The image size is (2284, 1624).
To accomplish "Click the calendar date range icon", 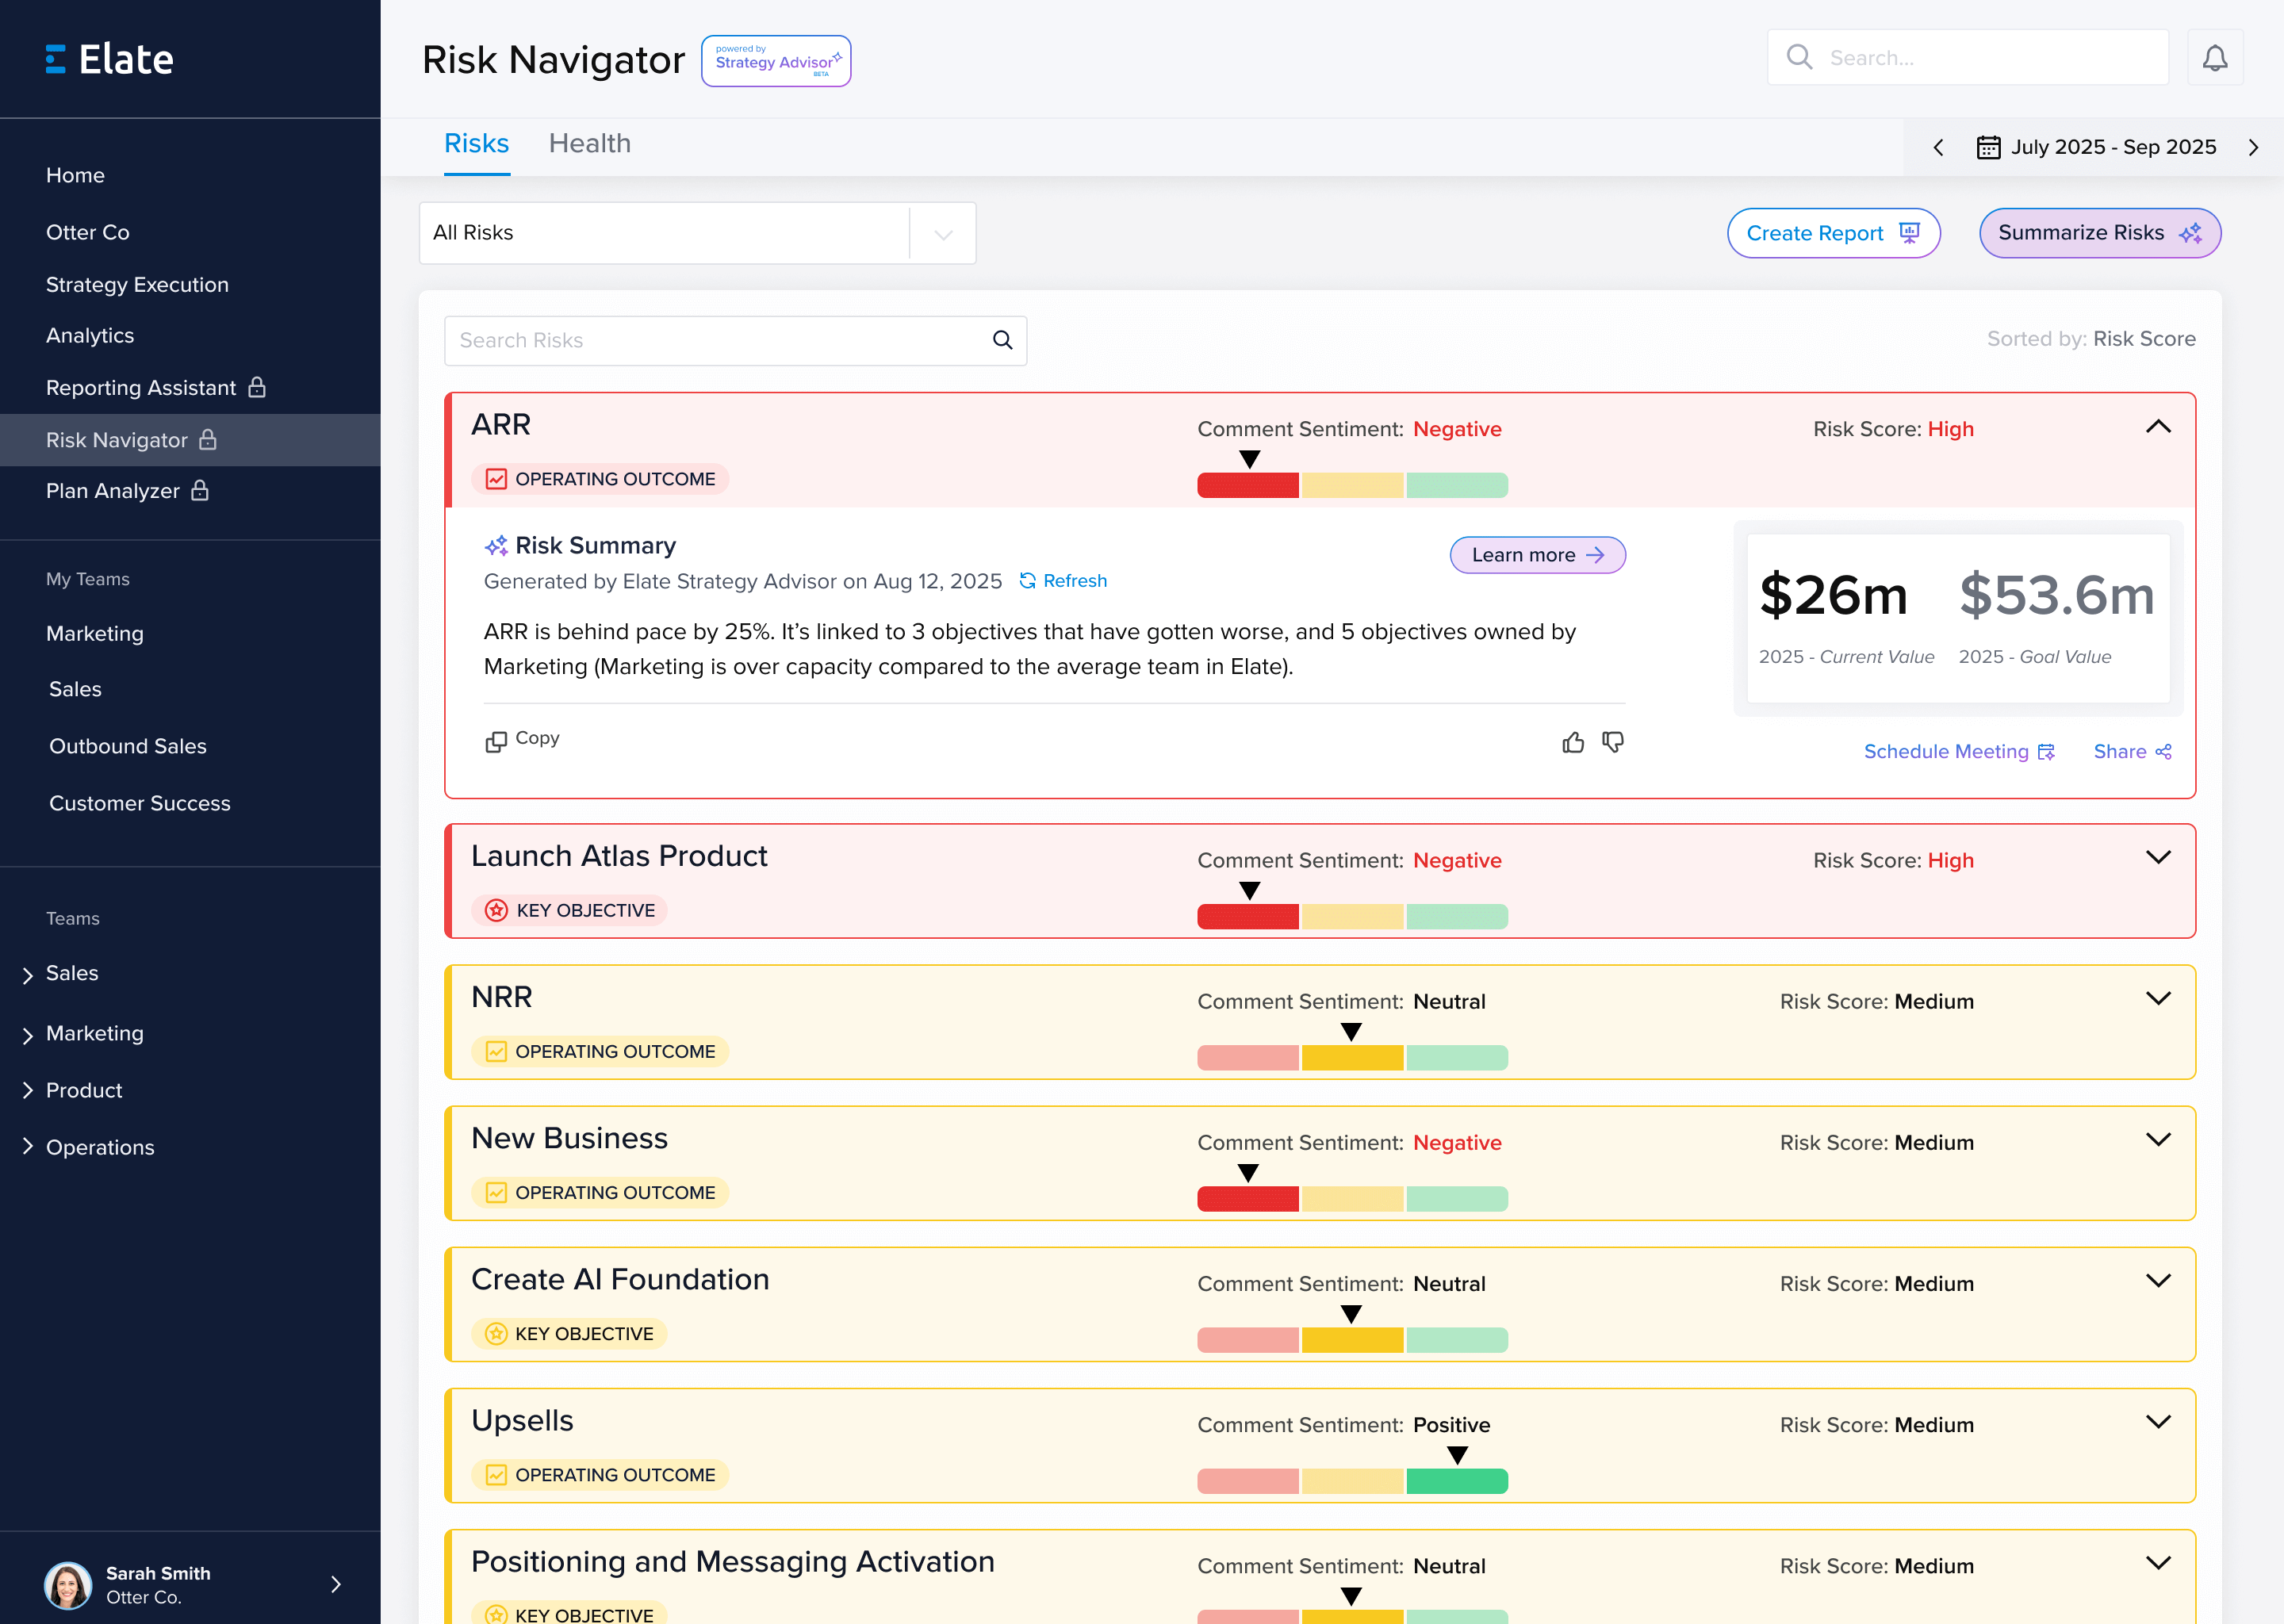I will [x=1988, y=148].
